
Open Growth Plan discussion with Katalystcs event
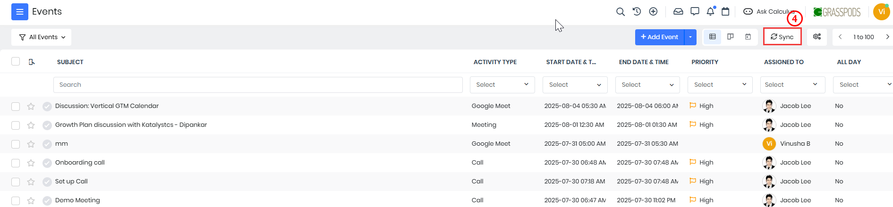click(x=131, y=125)
